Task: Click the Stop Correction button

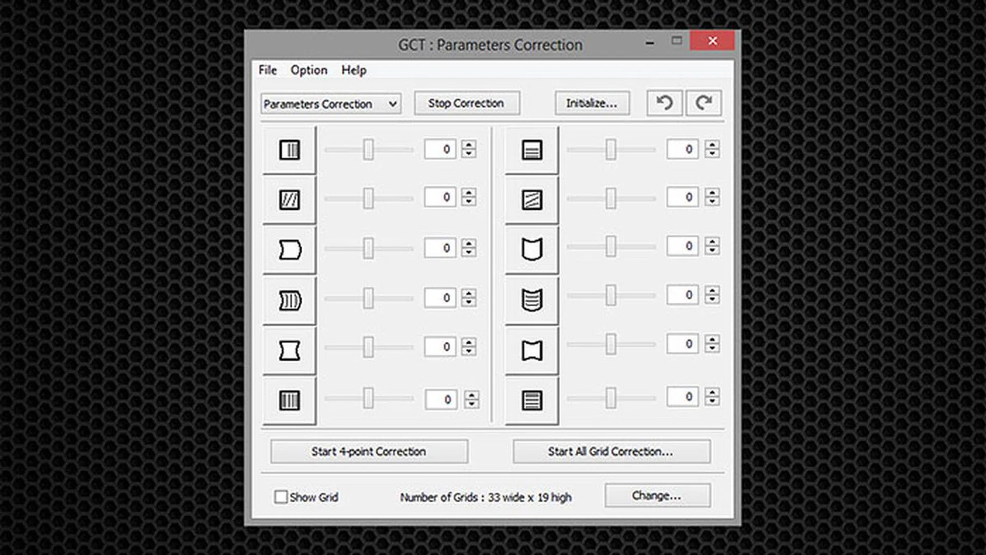Action: [466, 103]
